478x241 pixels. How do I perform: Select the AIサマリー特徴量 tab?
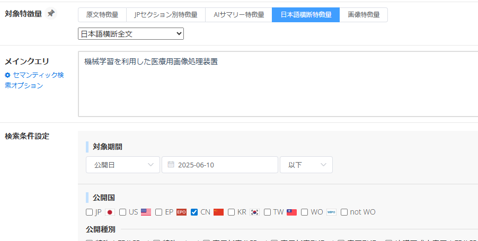click(x=238, y=15)
